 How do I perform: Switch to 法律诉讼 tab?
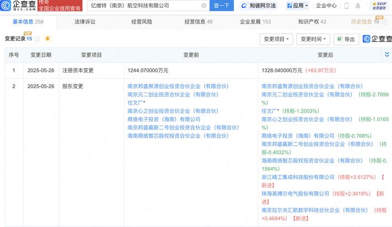click(x=85, y=22)
